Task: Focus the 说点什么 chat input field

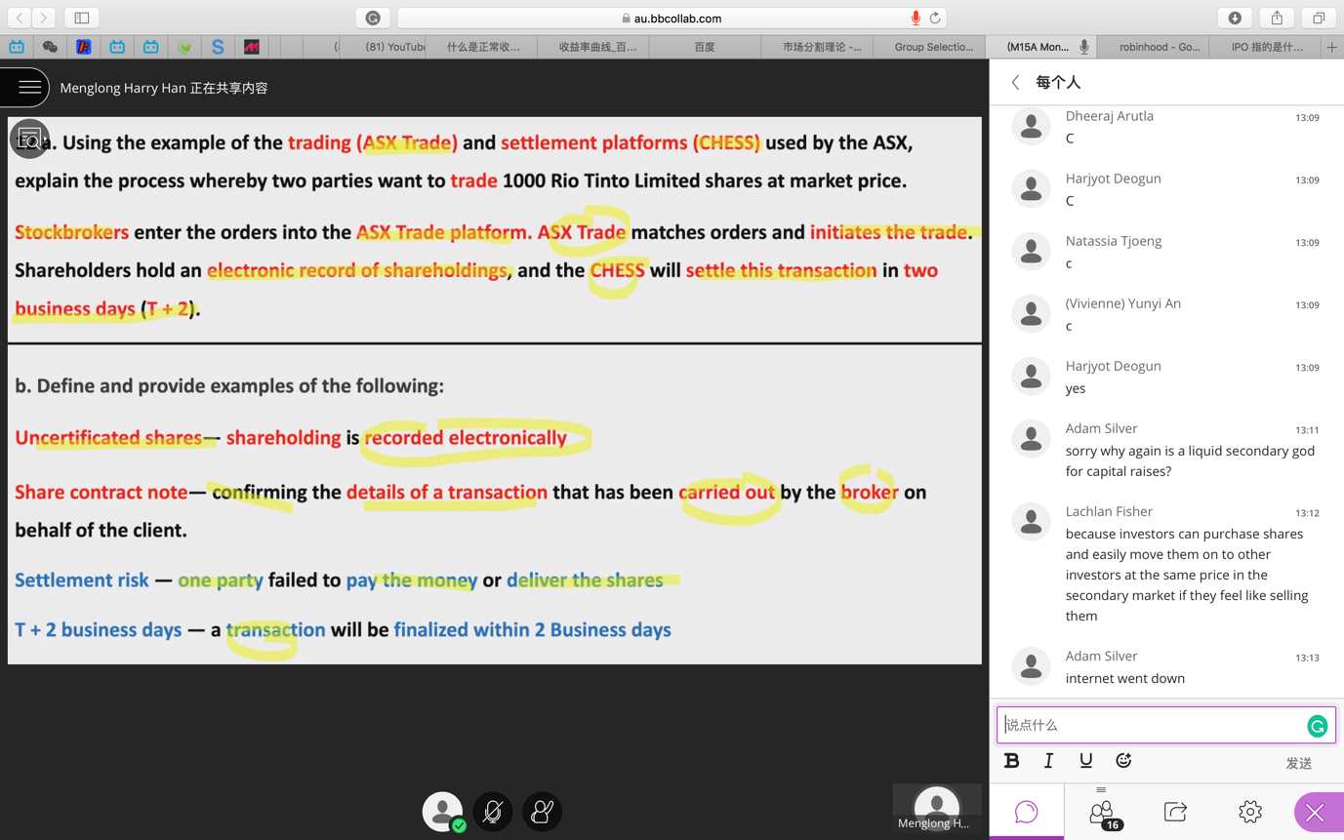Action: click(x=1152, y=725)
